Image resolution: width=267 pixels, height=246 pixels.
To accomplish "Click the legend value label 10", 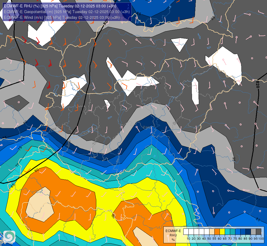I will coord(188,239).
